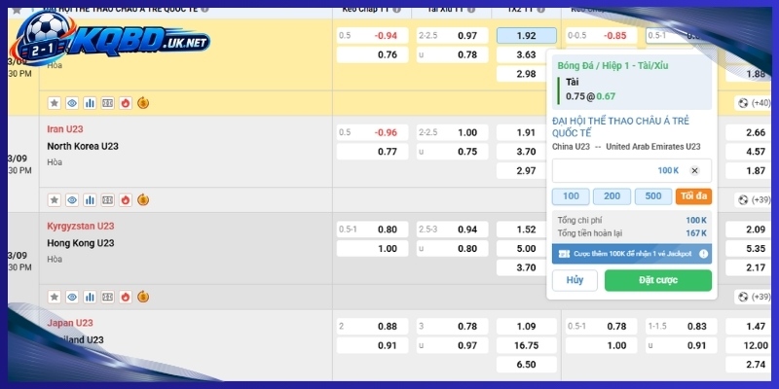Place the bet with Đặt cược button
This screenshot has height=389, width=779.
click(x=658, y=280)
